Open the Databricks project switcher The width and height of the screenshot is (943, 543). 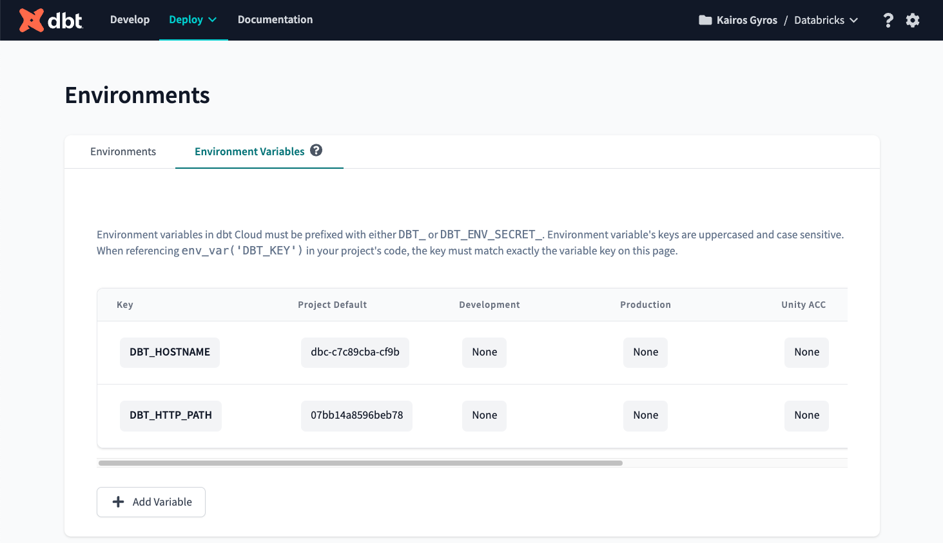826,20
